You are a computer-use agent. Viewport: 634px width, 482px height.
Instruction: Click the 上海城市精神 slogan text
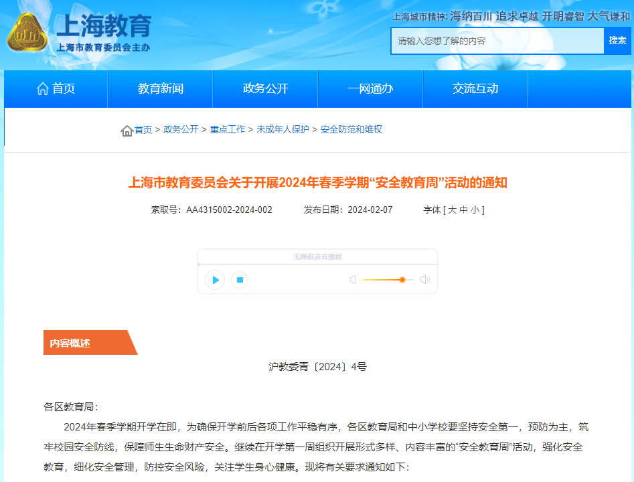(x=511, y=16)
